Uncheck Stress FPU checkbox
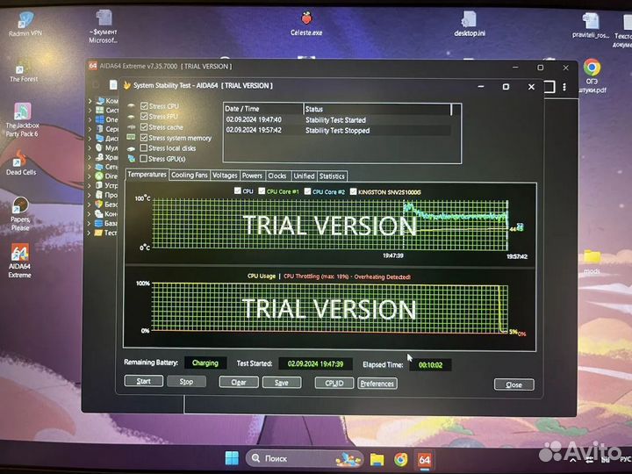Viewport: 632px width, 474px height. pyautogui.click(x=144, y=117)
